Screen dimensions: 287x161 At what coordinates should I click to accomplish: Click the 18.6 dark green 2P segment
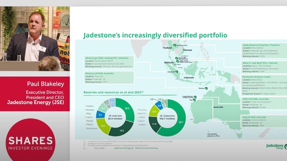tap(122, 130)
